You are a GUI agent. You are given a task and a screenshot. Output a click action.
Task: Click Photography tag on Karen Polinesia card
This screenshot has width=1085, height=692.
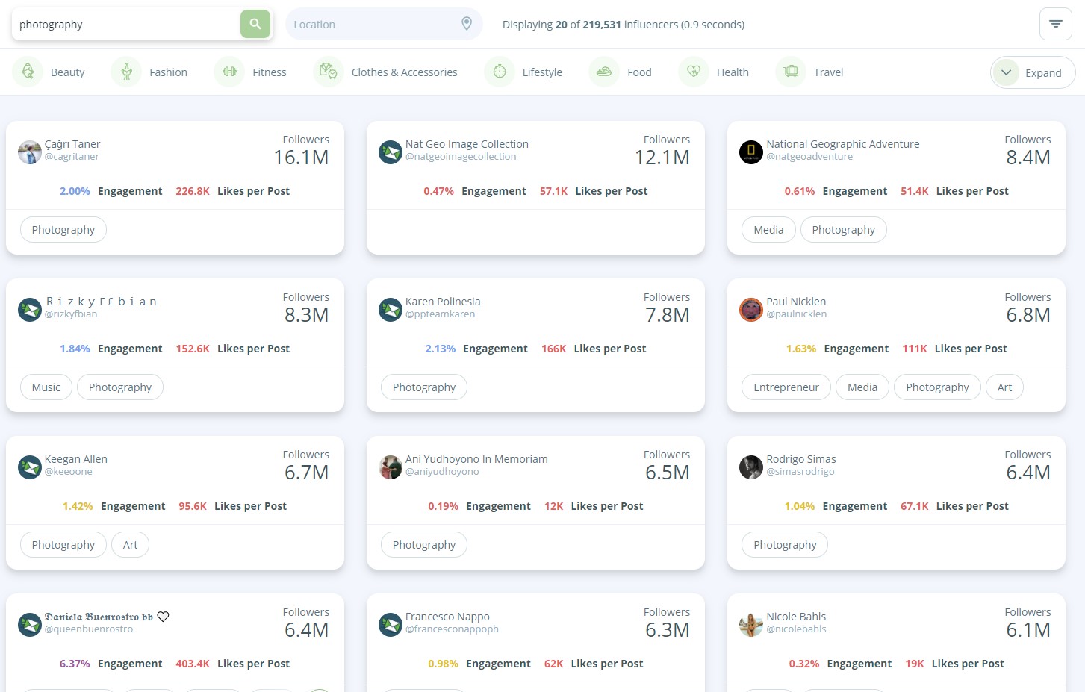point(424,387)
